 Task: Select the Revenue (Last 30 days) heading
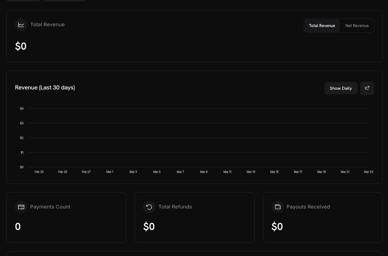coord(45,87)
